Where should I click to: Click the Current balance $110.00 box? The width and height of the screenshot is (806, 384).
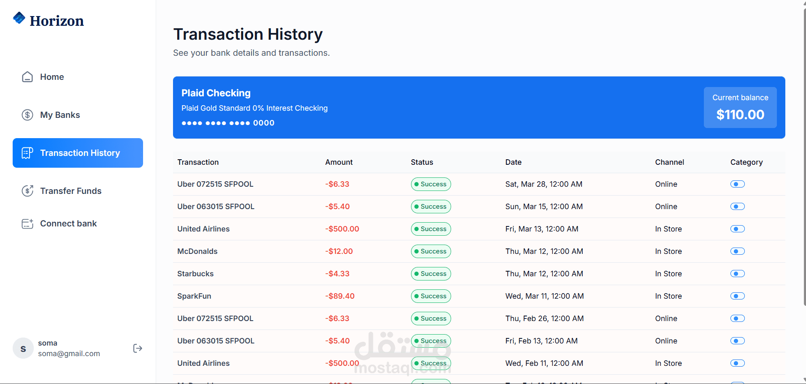point(740,107)
